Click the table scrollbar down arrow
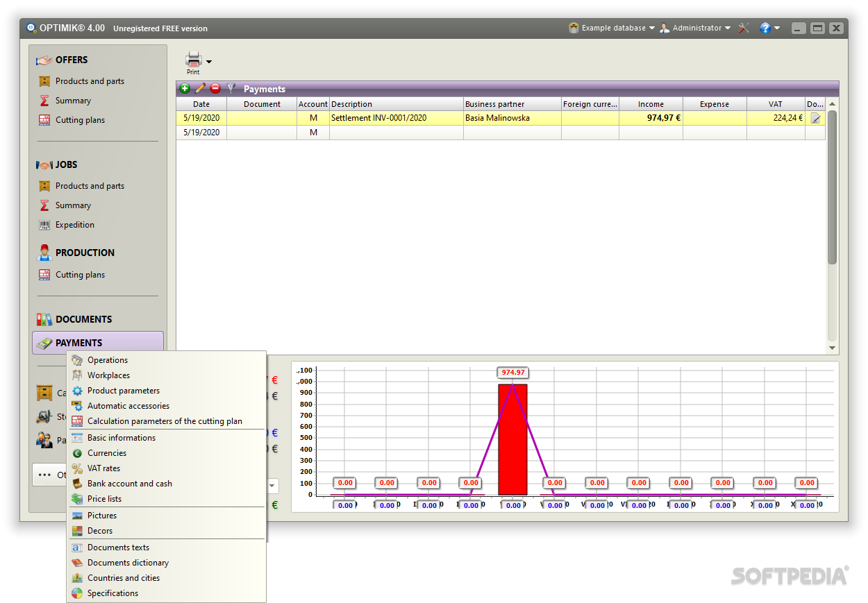868x603 pixels. pyautogui.click(x=832, y=348)
